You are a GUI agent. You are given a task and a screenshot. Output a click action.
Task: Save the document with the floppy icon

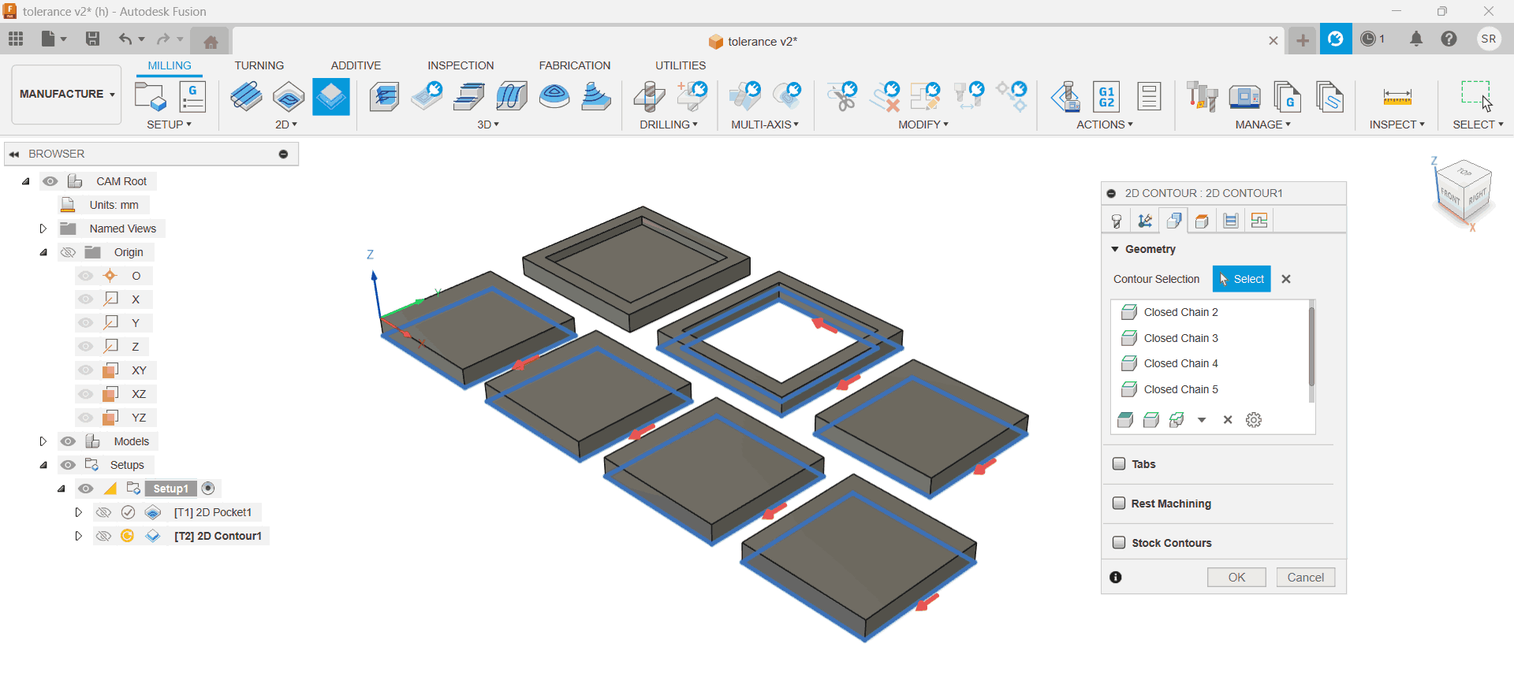[92, 39]
